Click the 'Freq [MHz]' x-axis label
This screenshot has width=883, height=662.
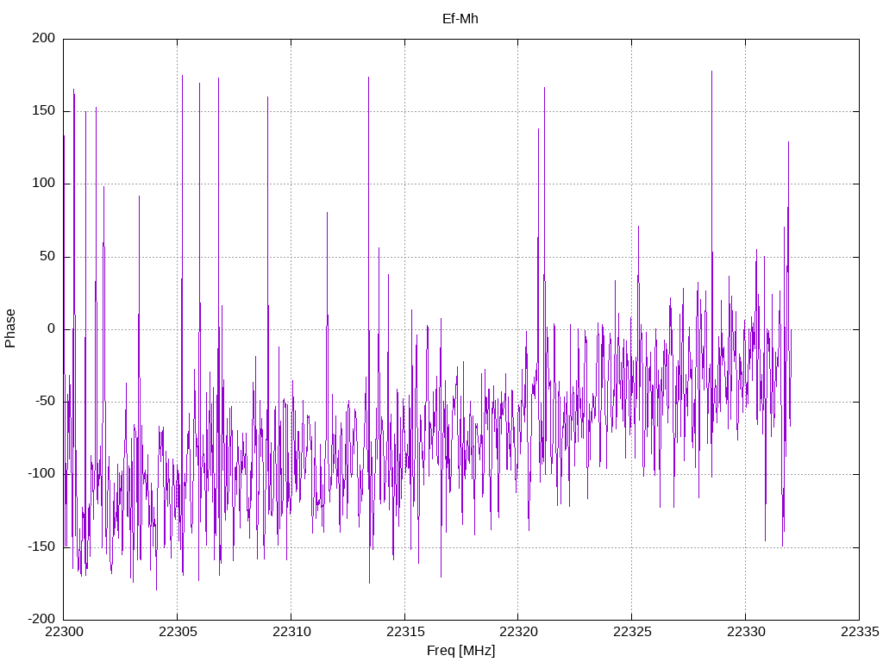tap(460, 651)
